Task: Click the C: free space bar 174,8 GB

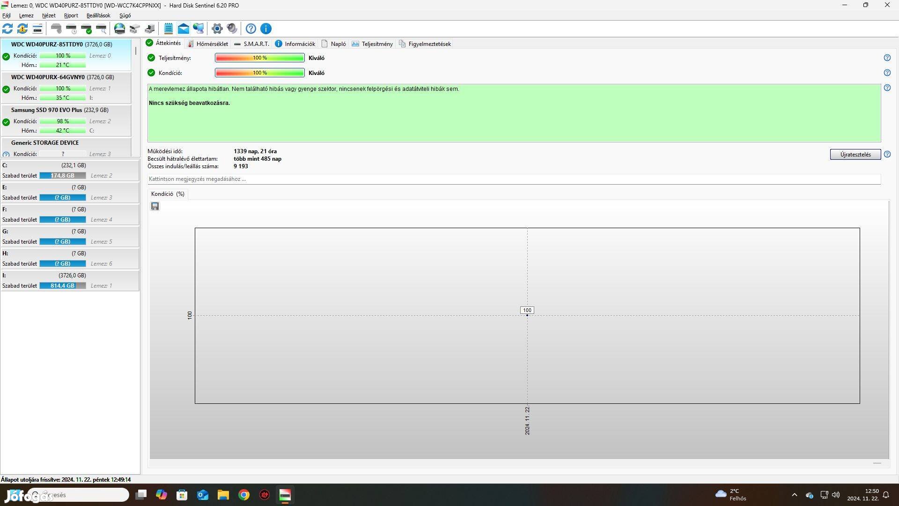Action: click(63, 175)
